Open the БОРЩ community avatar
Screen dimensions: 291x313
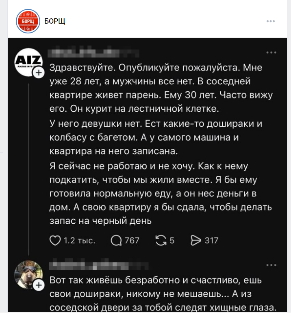pyautogui.click(x=28, y=21)
